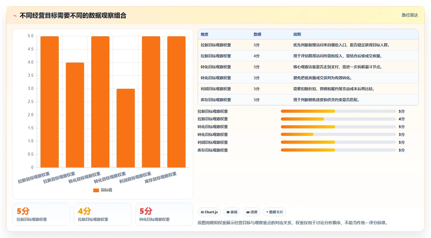The image size is (431, 238).
Task: Click the 说明 column header
Action: 297,34
